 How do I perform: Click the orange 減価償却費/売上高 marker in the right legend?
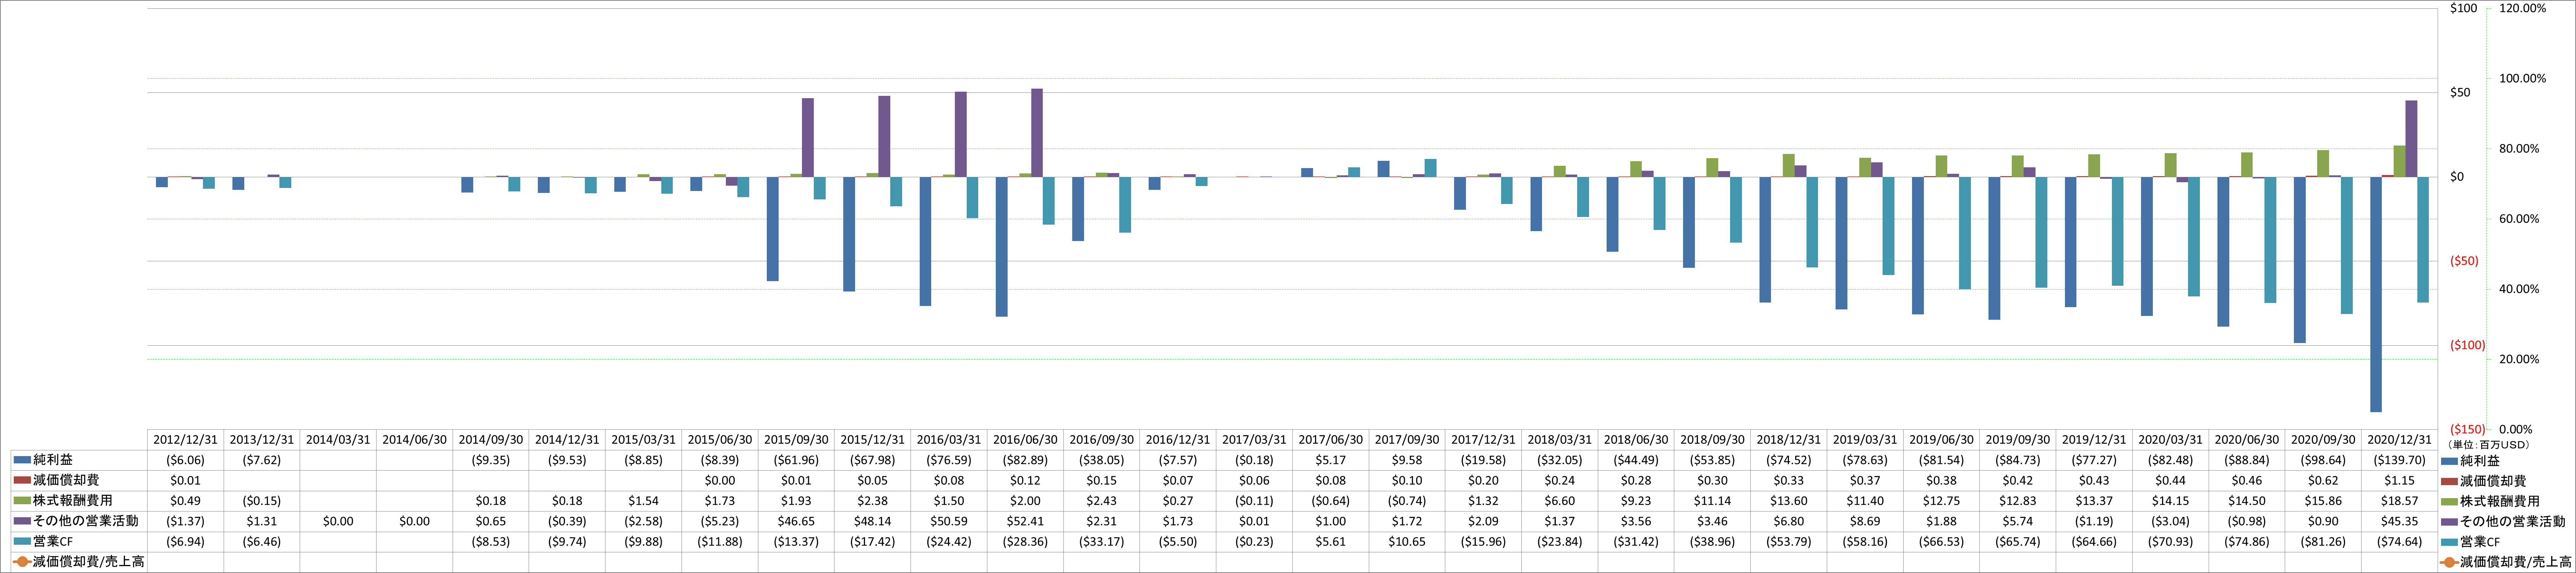coord(2450,562)
